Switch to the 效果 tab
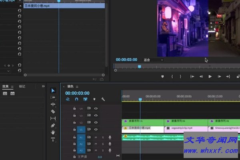Image resolution: width=240 pixels, height=160 pixels. [x=5, y=86]
